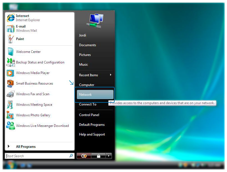Open Documents from the Start menu
This screenshot has height=172, width=227.
(87, 45)
